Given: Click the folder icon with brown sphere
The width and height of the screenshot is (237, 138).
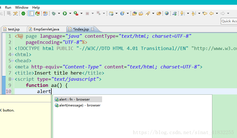Looking at the screenshot, I should tap(159, 13).
